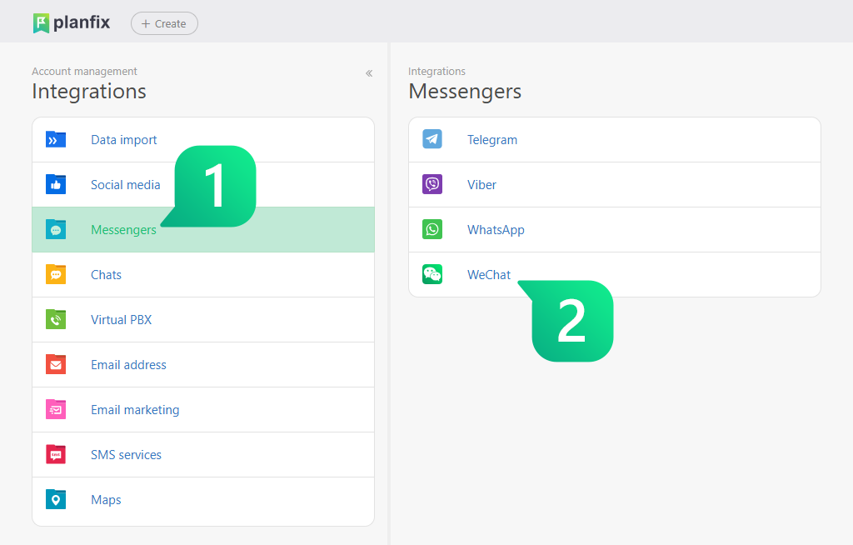Click the Integrations breadcrumb above Messengers

436,72
